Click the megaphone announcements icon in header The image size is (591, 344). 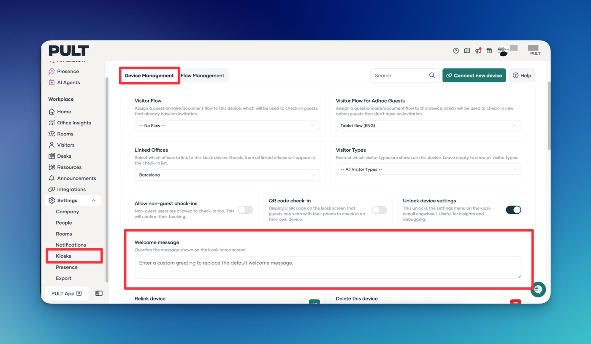(478, 51)
